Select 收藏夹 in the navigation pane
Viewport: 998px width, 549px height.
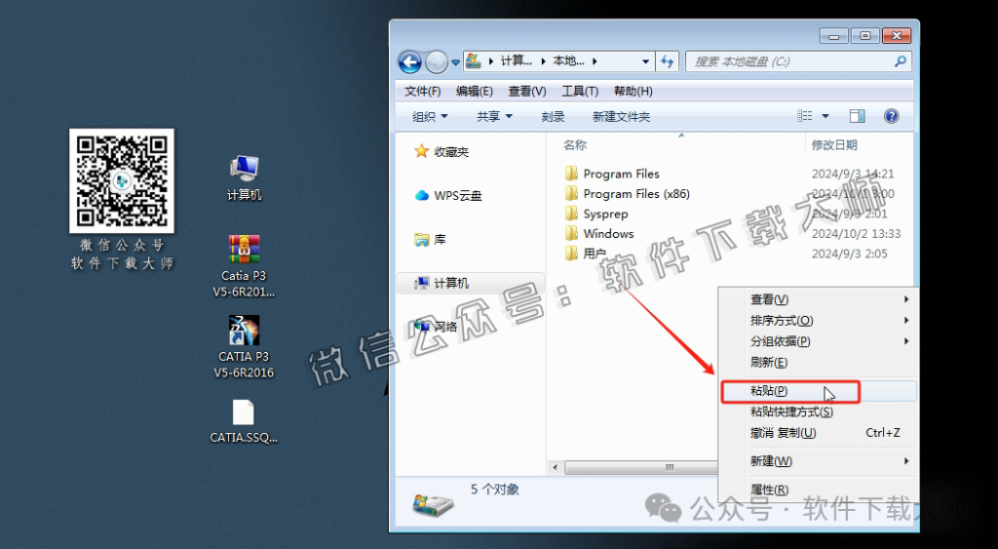tap(441, 151)
